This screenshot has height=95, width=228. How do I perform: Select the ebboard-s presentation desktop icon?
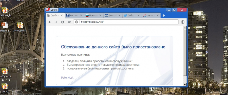(x=5, y=27)
